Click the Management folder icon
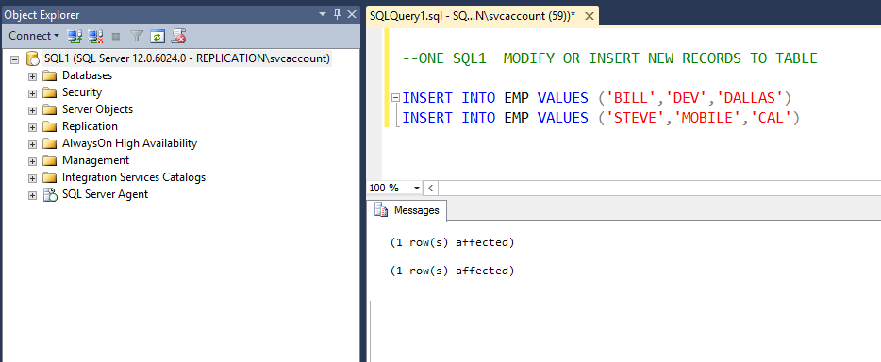The height and width of the screenshot is (362, 881). [x=50, y=160]
